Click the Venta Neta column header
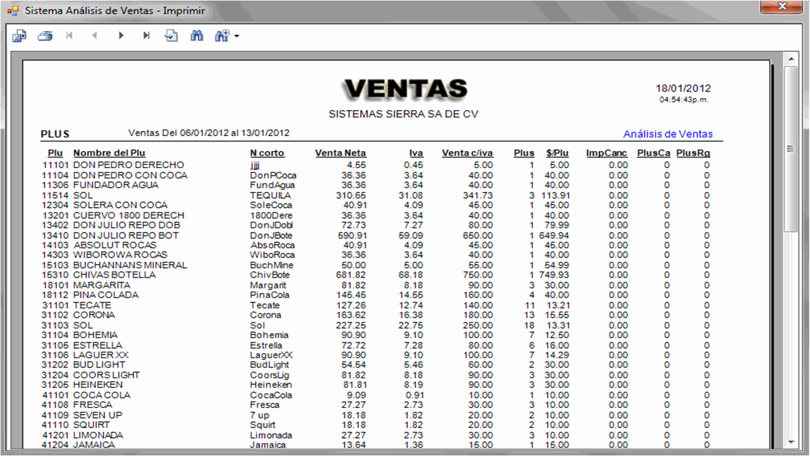810x456 pixels. (x=340, y=153)
